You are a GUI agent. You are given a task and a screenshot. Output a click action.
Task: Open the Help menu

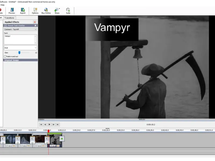[x=2, y=5]
